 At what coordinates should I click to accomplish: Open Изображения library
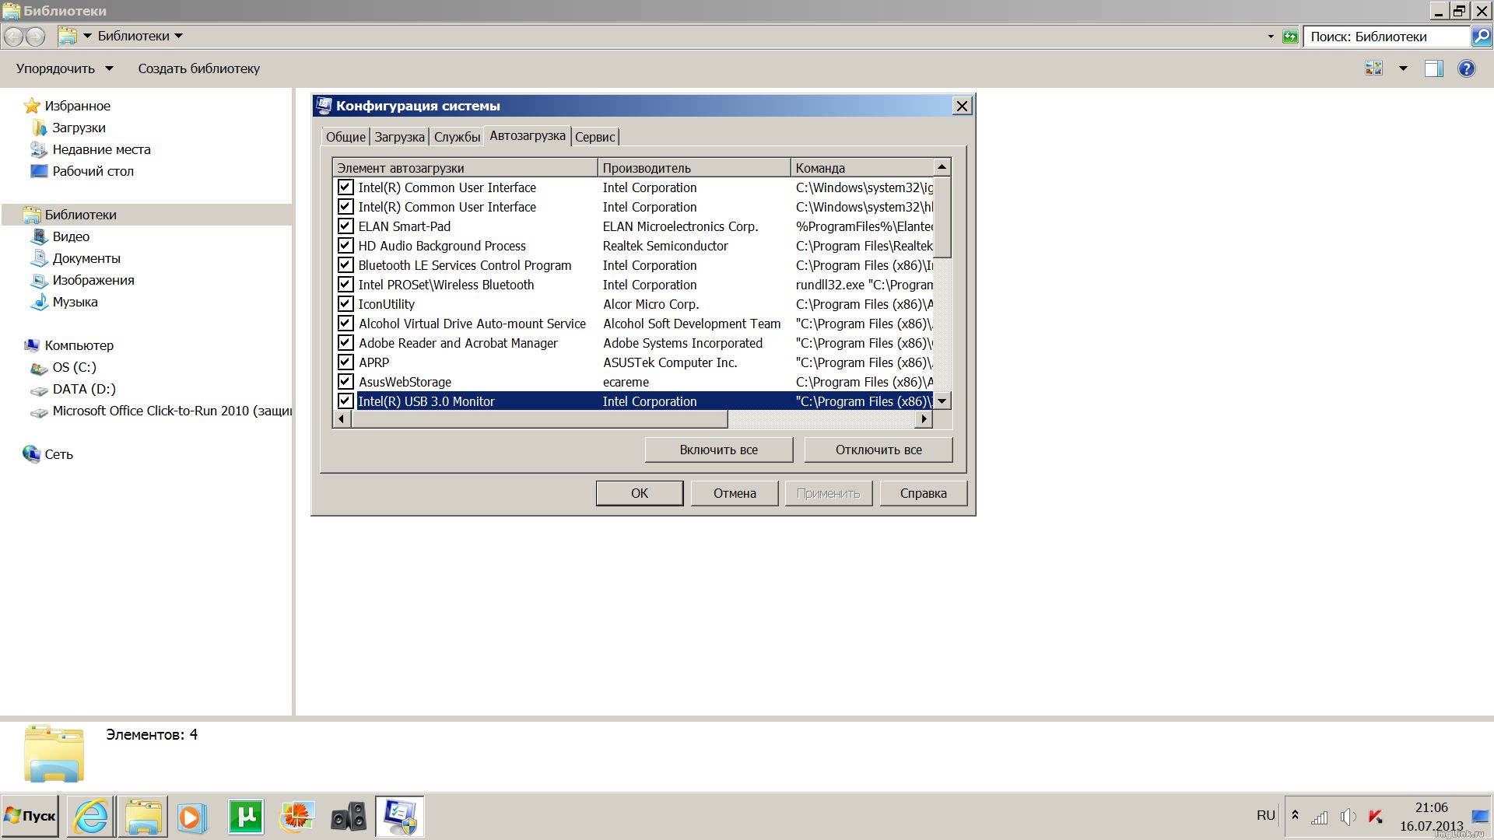(93, 280)
